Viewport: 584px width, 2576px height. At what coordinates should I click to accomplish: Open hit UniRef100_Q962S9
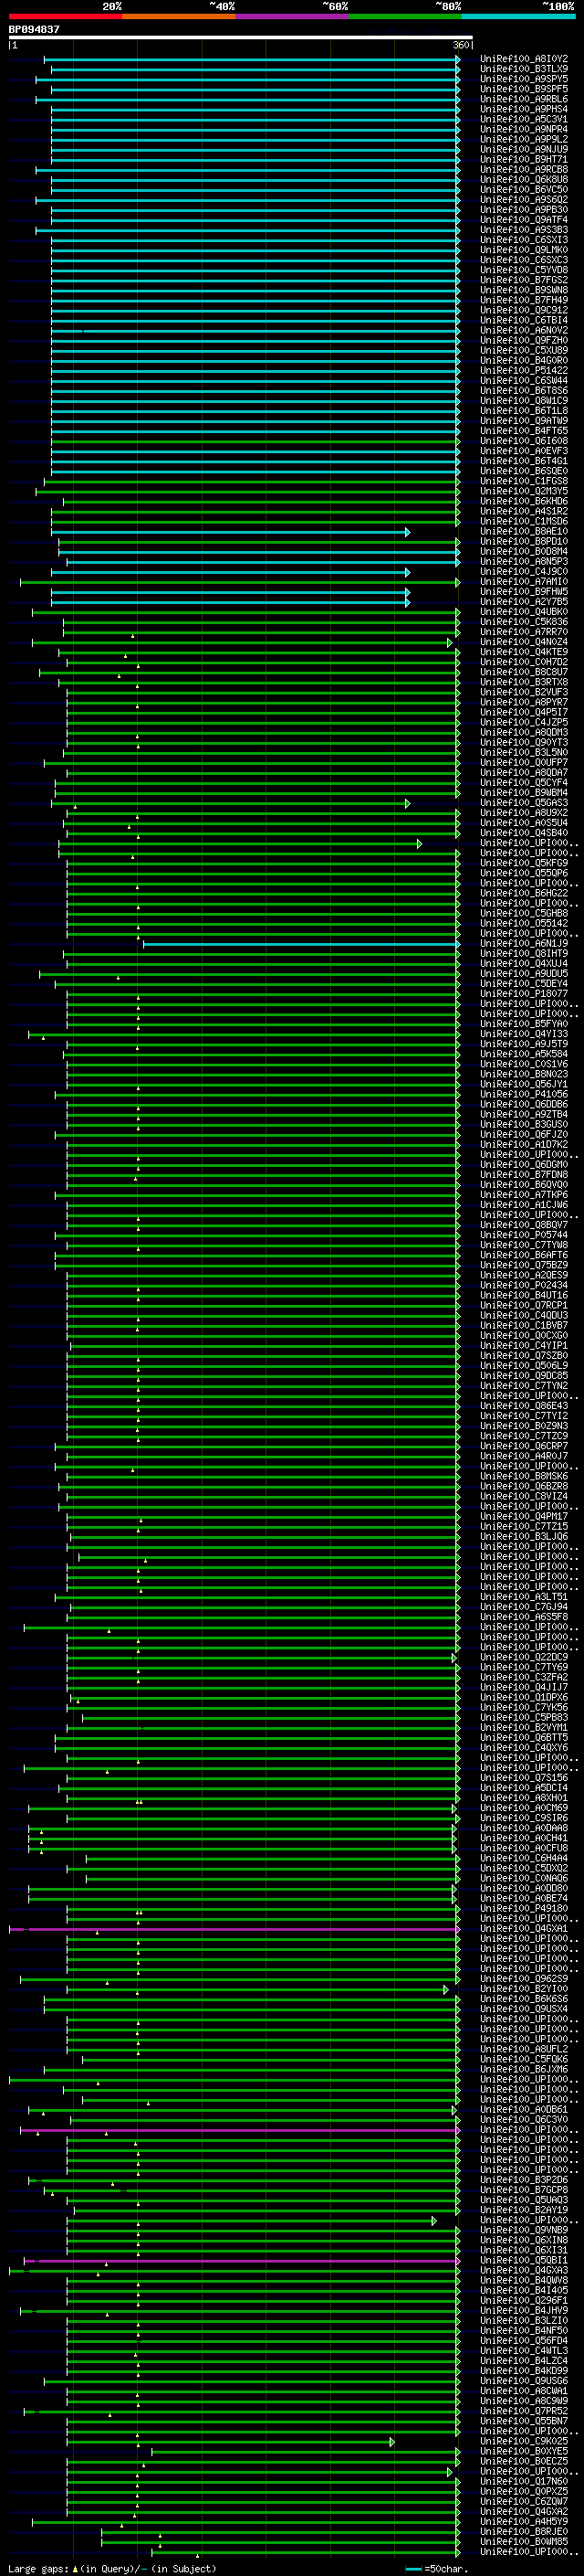[x=524, y=1979]
